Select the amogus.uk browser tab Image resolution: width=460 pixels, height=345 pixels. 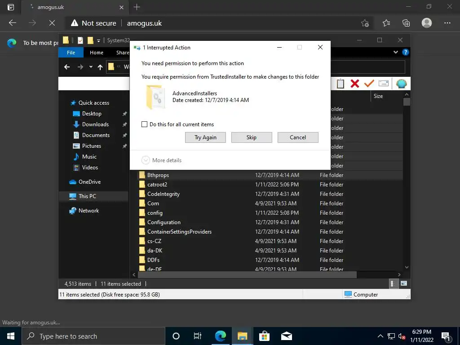coord(75,7)
